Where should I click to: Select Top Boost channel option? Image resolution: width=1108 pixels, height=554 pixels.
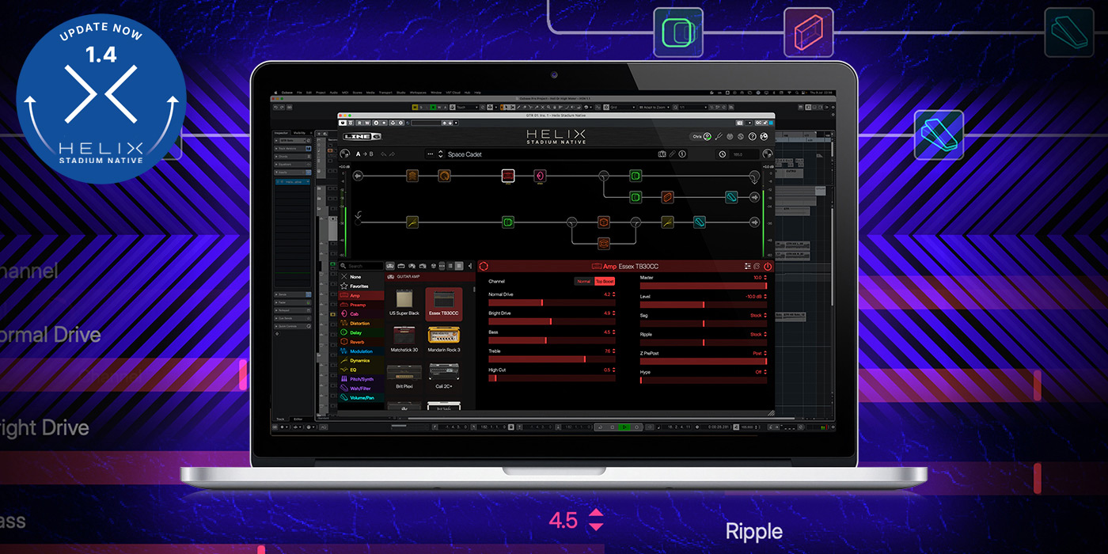(x=605, y=282)
